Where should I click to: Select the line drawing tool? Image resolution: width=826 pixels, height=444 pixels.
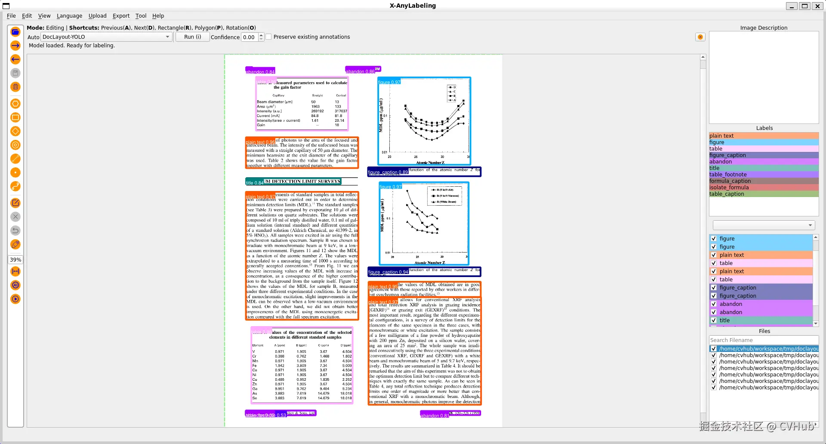15,159
